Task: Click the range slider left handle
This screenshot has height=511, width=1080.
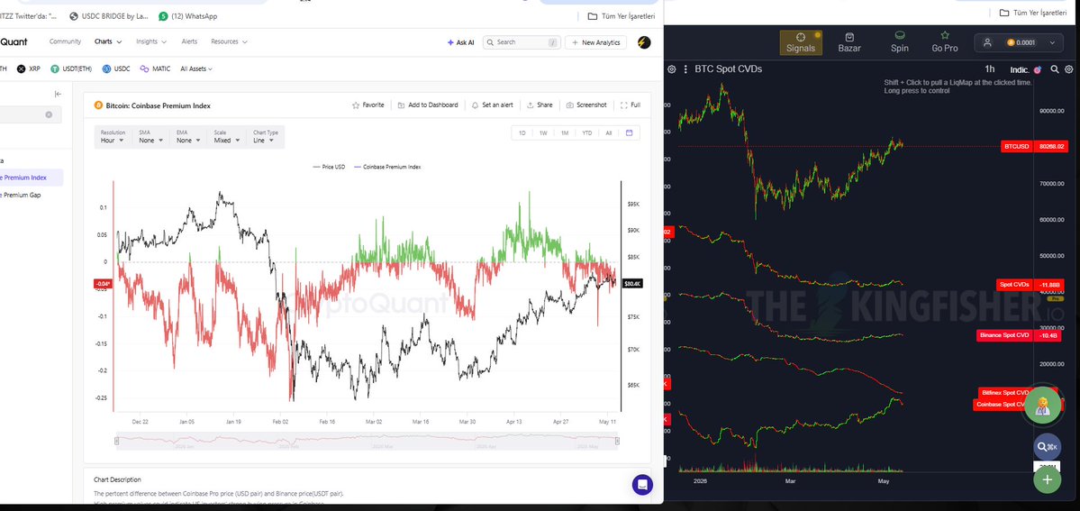Action: (117, 441)
